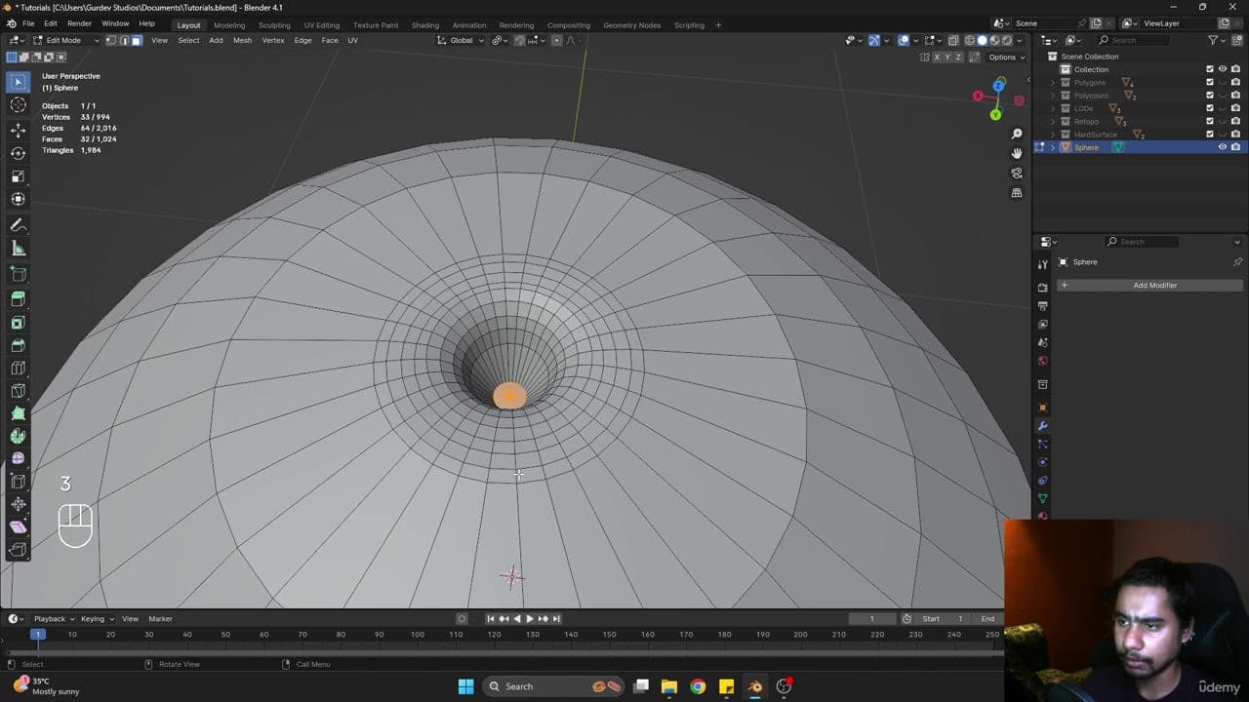The height and width of the screenshot is (702, 1249).
Task: Open the Global transform orientation dropdown
Action: [x=461, y=40]
